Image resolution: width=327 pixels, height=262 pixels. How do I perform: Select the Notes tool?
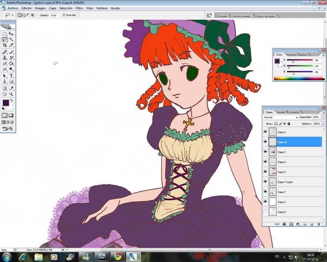pyautogui.click(x=5, y=88)
